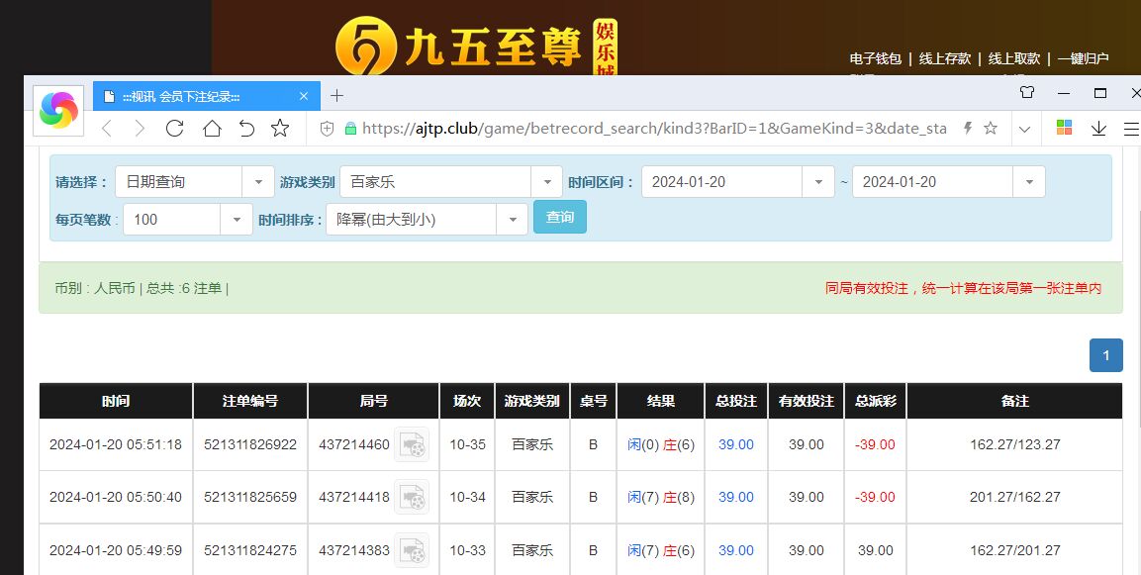Open the colorful apps grid icon
1141x575 pixels.
1064,129
